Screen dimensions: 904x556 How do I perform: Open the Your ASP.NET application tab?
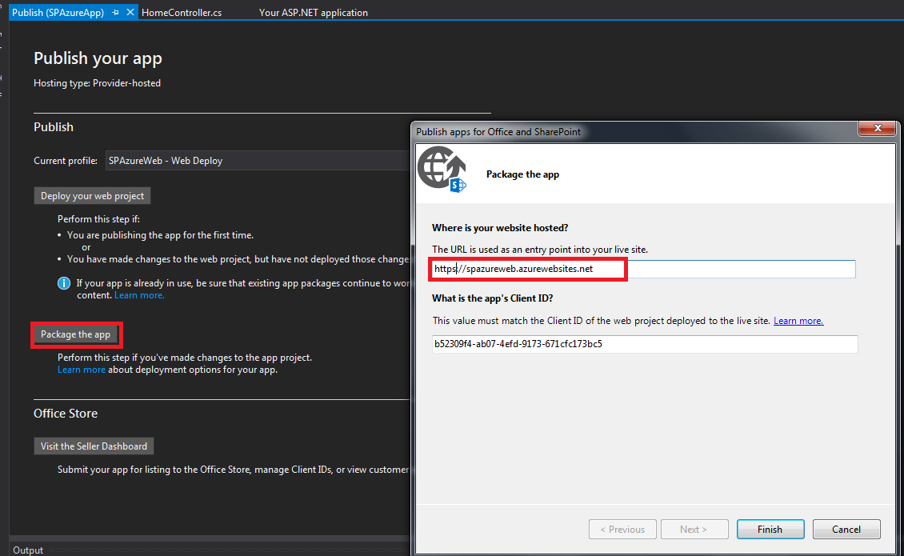coord(313,12)
